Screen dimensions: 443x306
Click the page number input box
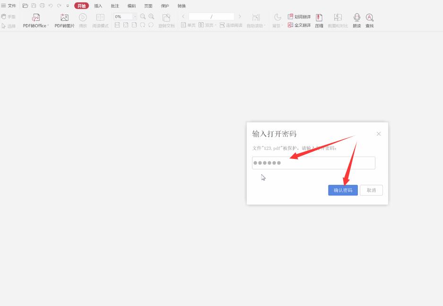click(211, 17)
